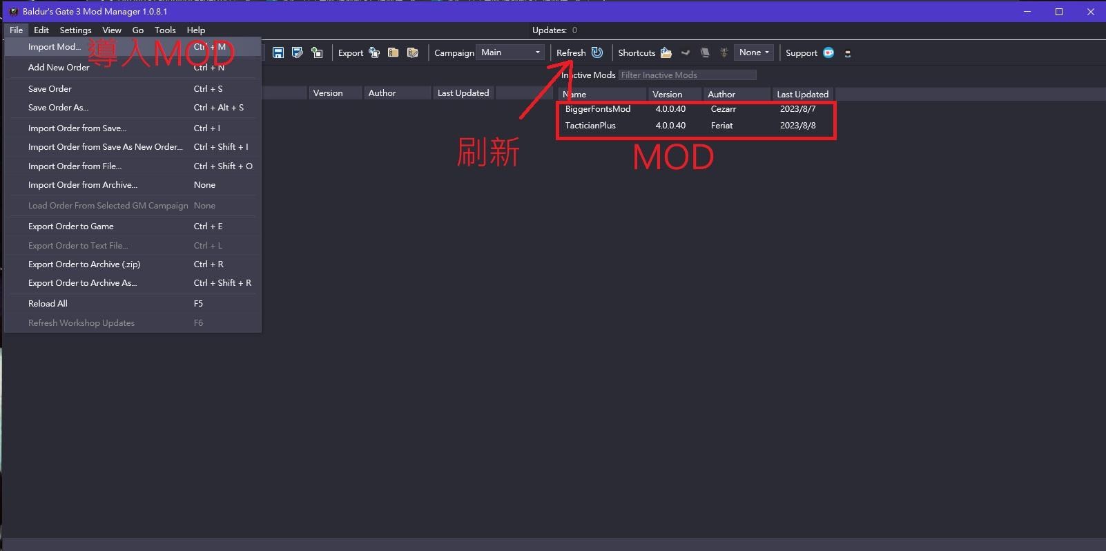Select Export Order to Game entry
The width and height of the screenshot is (1106, 551).
(133, 226)
